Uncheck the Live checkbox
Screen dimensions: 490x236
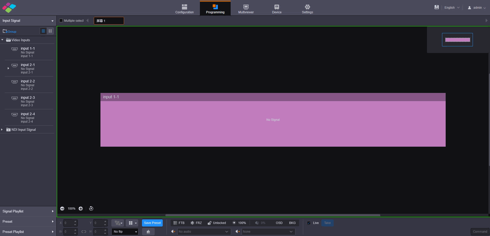pyautogui.click(x=309, y=223)
